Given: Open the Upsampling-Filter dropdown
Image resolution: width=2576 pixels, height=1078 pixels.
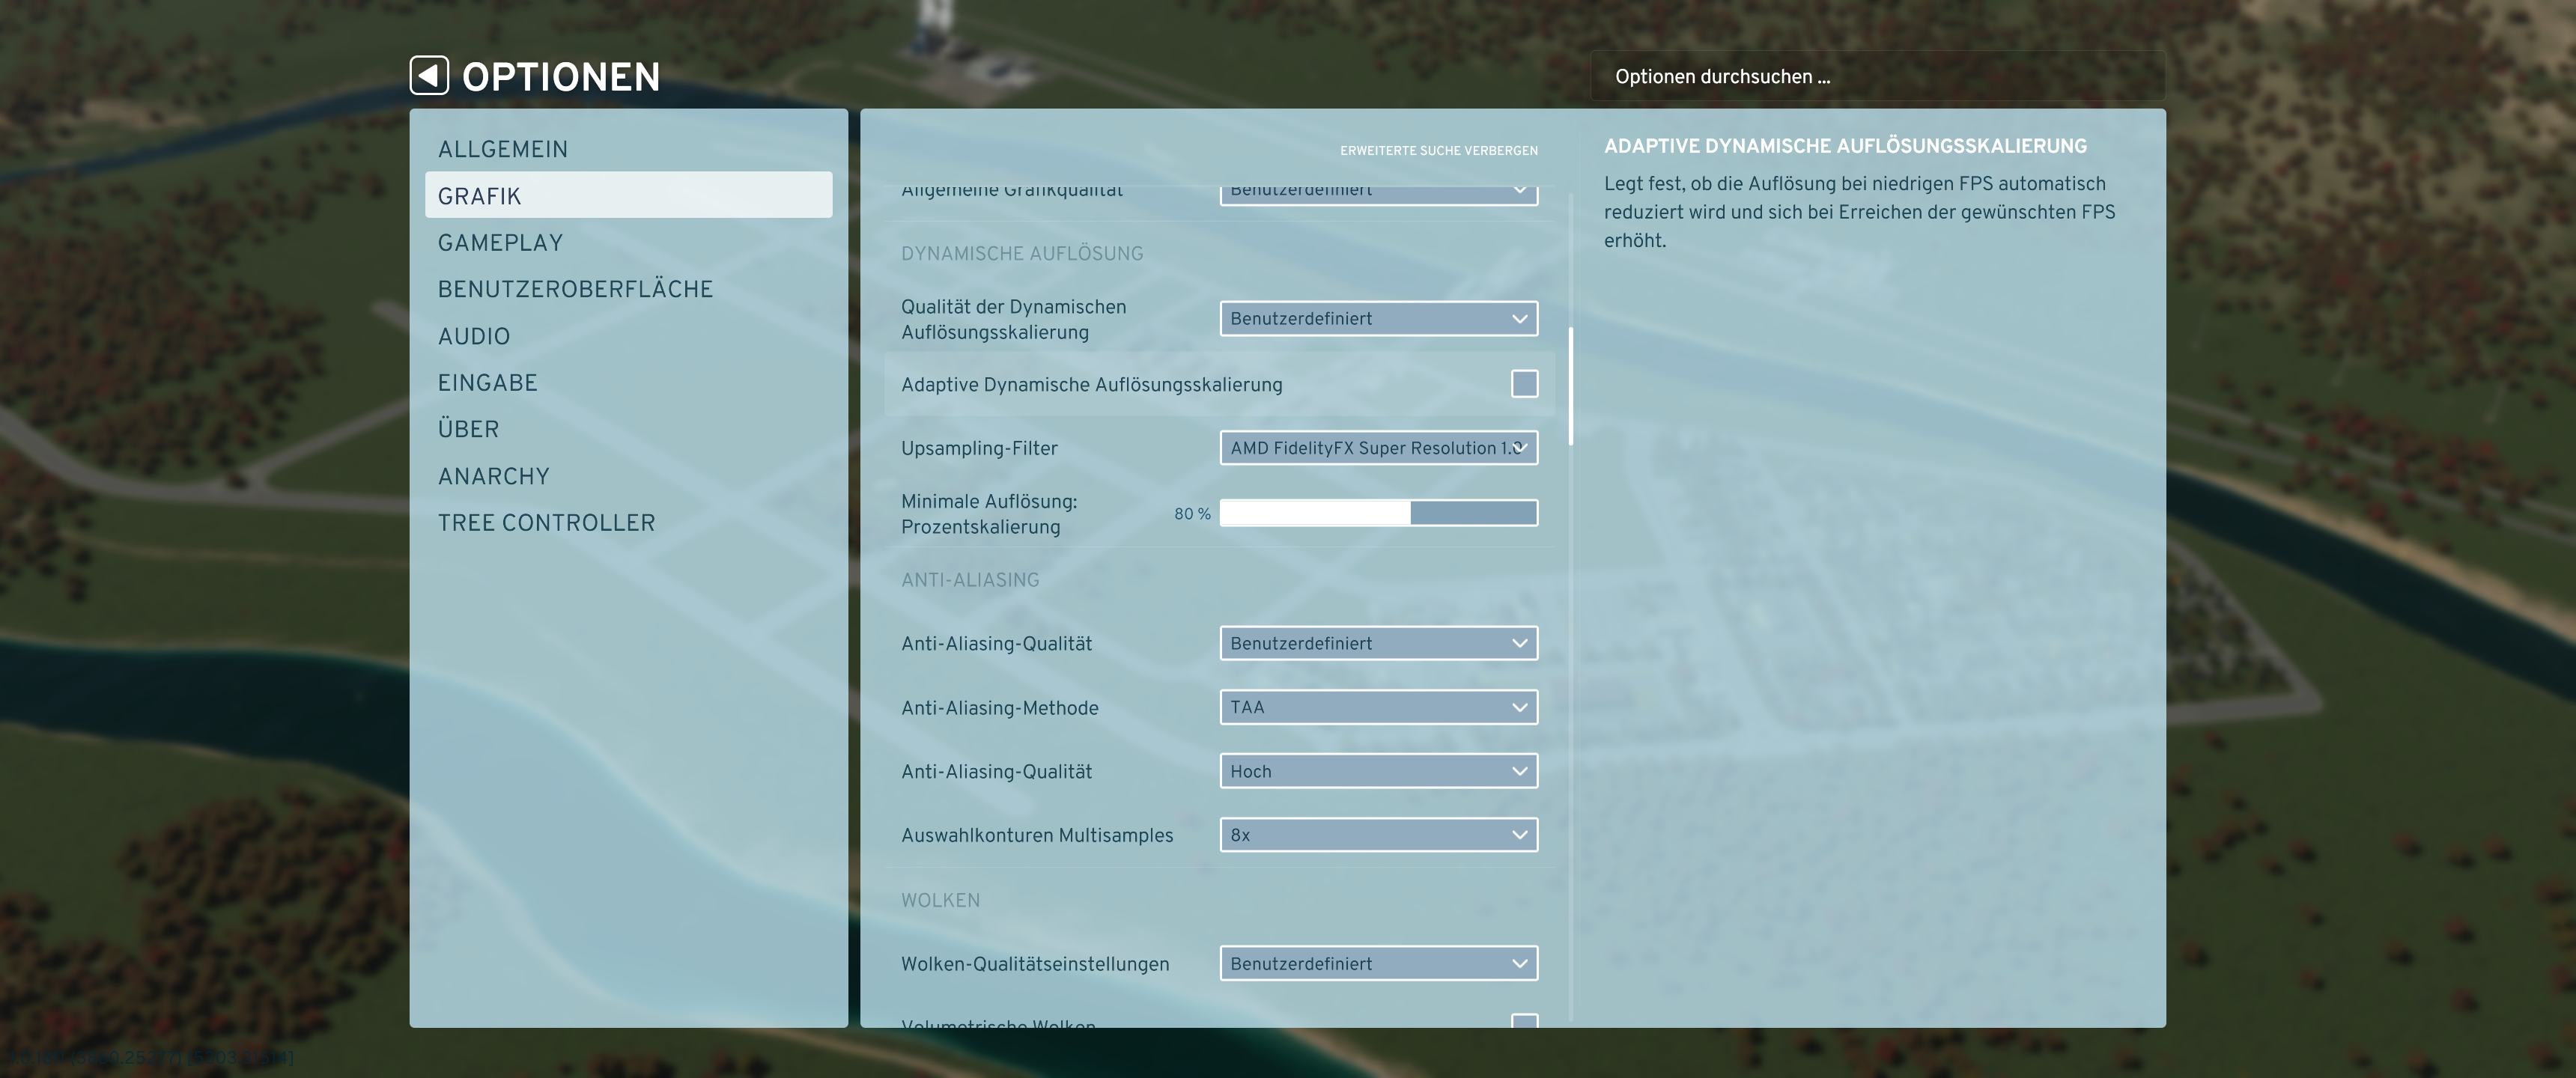Looking at the screenshot, I should [1379, 448].
